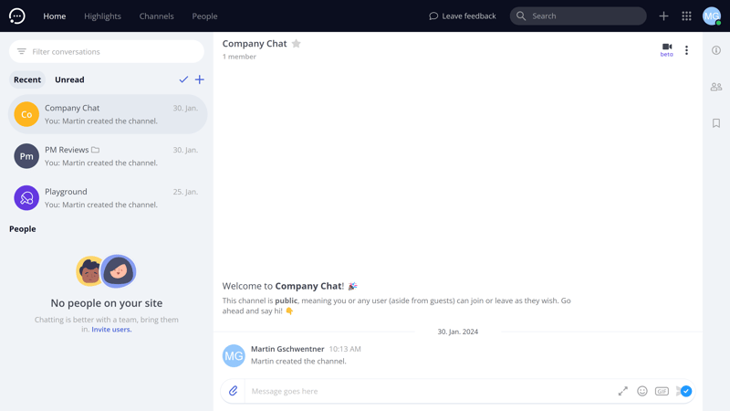Click the 30. Jan. 2024 date divider

tap(458, 332)
